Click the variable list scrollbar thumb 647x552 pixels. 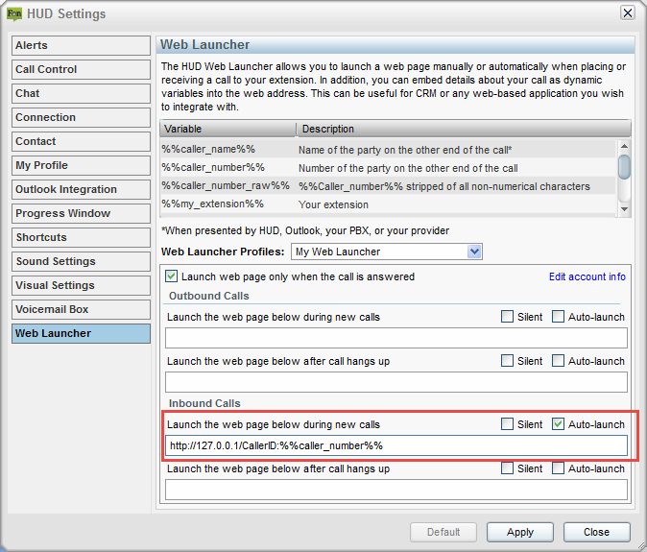click(624, 167)
